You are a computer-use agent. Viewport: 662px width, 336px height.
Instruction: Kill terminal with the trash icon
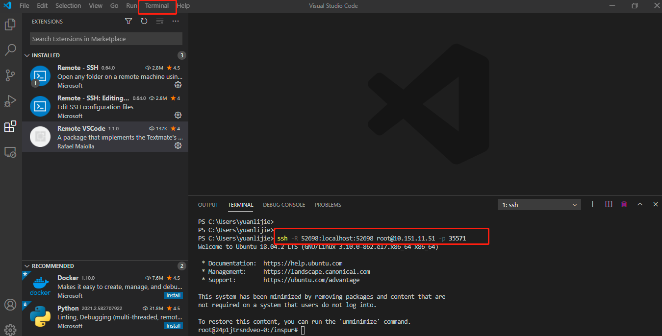624,204
